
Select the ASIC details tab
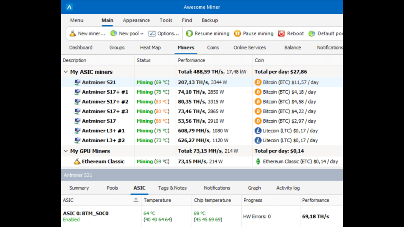139,188
